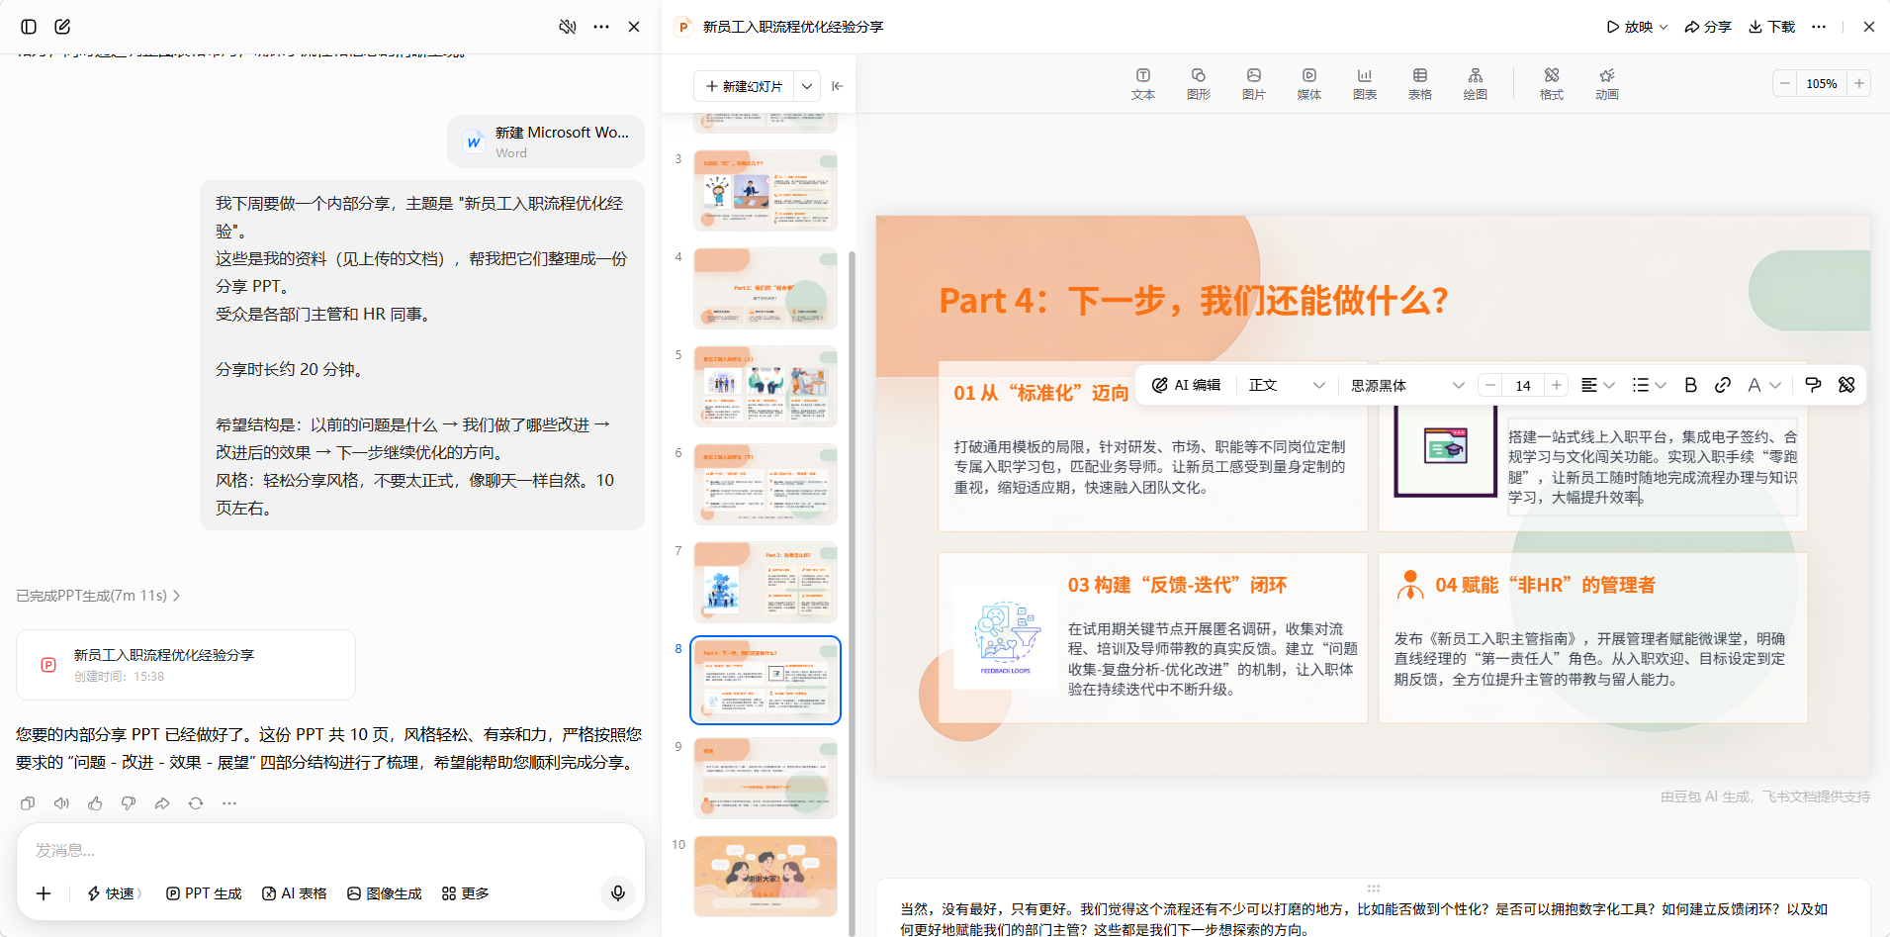Select slide 5 thumbnail
1890x937 pixels.
(x=765, y=386)
